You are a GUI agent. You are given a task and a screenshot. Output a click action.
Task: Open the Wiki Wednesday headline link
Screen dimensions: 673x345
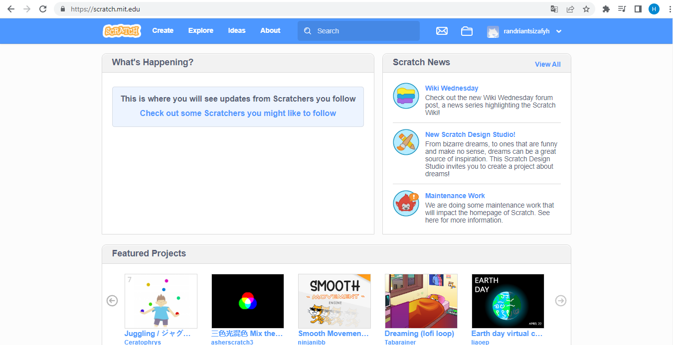(x=452, y=88)
